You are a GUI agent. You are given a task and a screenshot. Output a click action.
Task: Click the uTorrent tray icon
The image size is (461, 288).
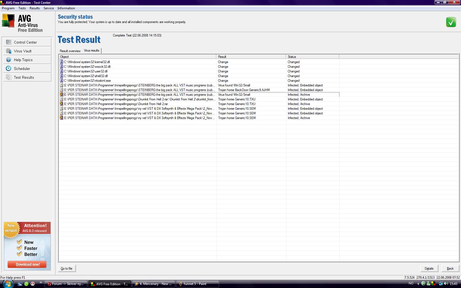(423, 284)
